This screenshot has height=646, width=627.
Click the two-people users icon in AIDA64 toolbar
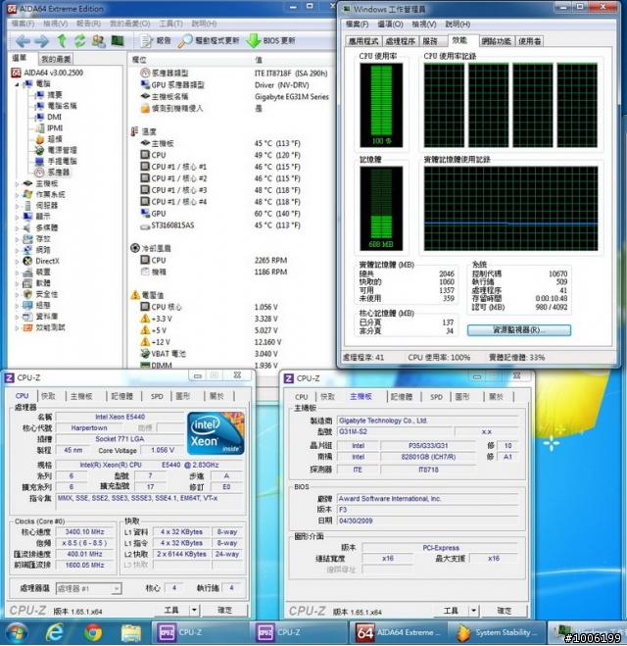coord(98,41)
